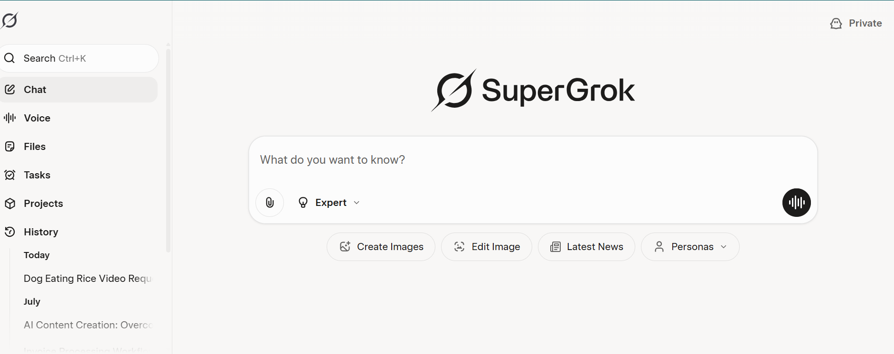Click the paperclip attach file icon
The image size is (894, 354).
pyautogui.click(x=270, y=203)
